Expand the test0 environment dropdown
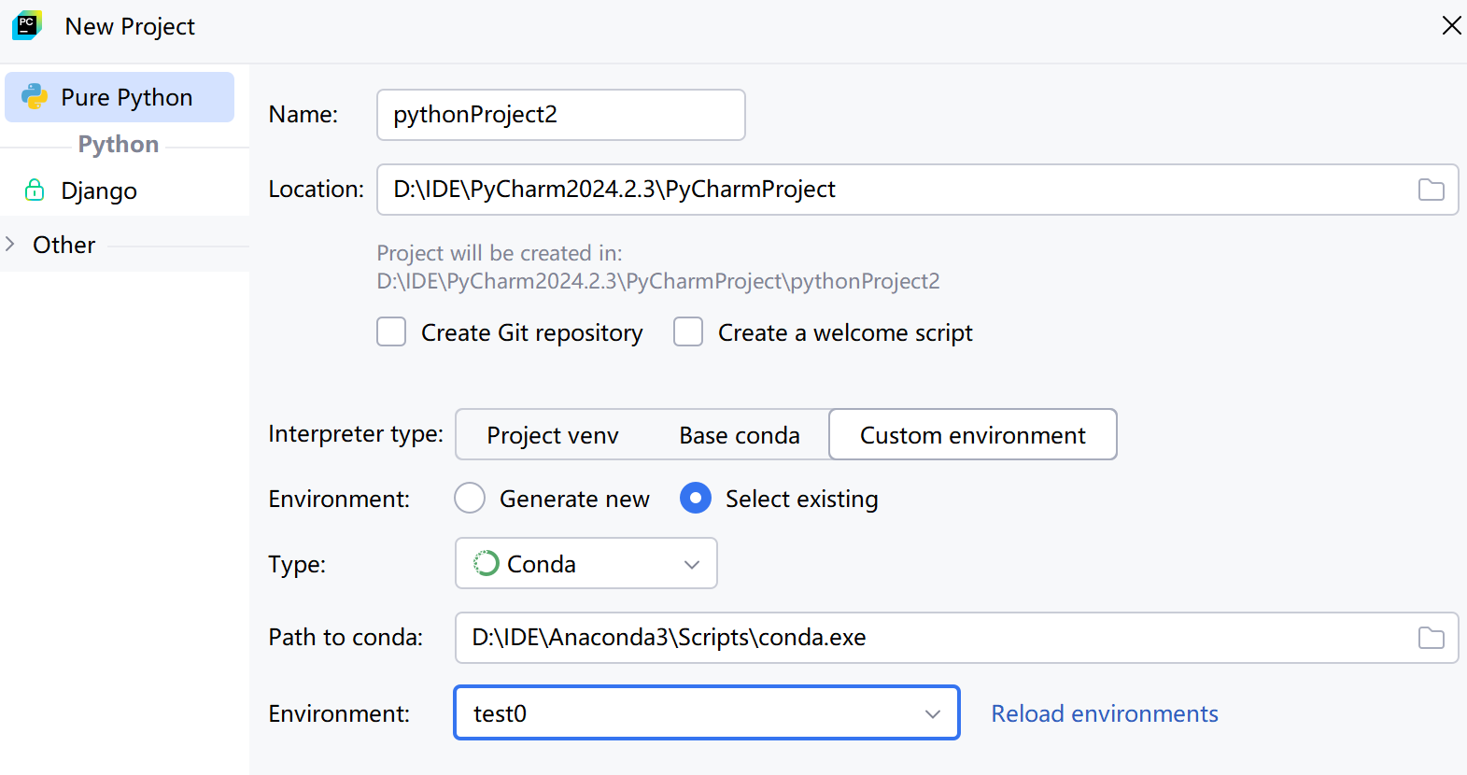This screenshot has height=775, width=1467. coord(932,714)
